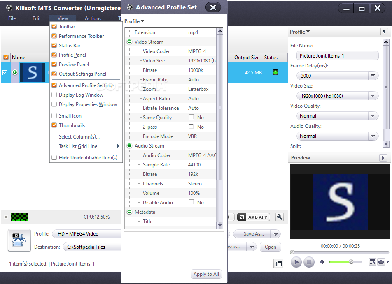This screenshot has width=392, height=284.
Task: Open the File menu
Action: tap(12, 18)
